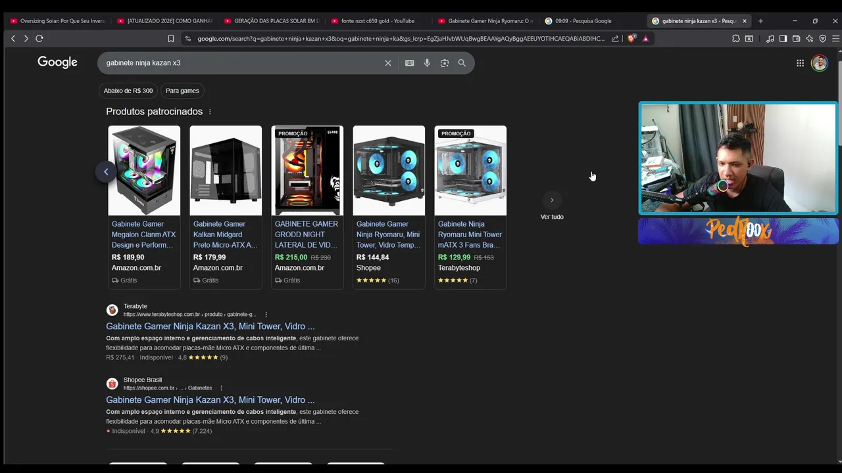
Task: Open the Google account profile picture
Action: click(x=820, y=63)
